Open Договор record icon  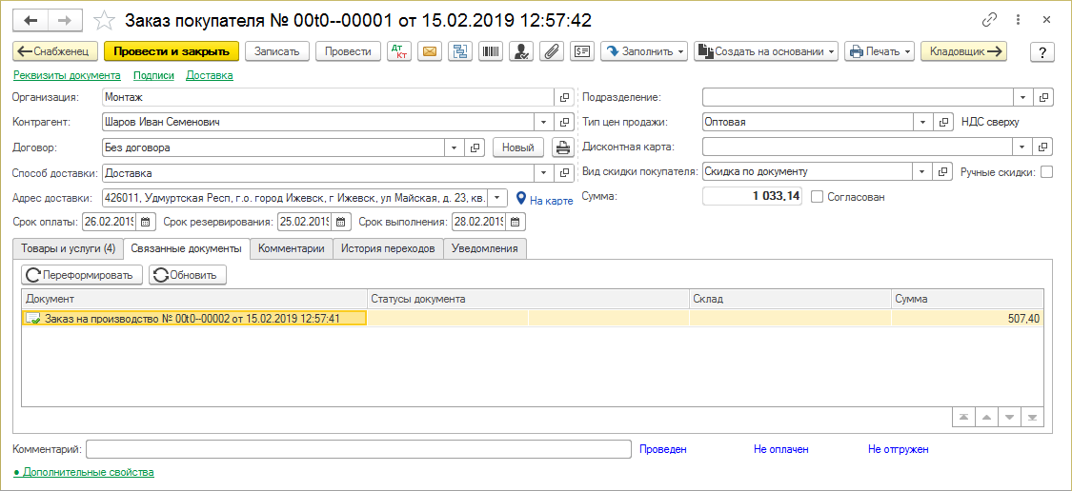tap(475, 147)
